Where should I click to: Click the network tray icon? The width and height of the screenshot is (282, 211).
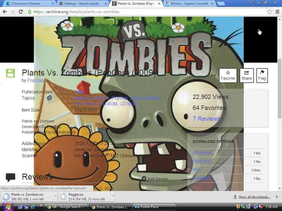pyautogui.click(x=256, y=207)
